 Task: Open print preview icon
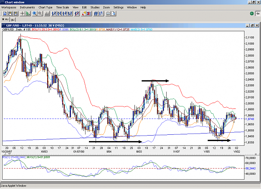click(114, 13)
